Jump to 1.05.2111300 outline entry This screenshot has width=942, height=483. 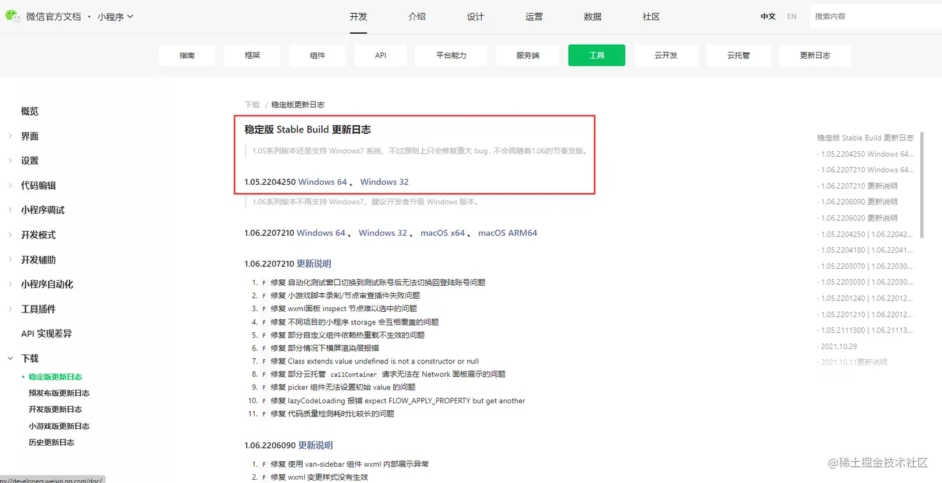[866, 331]
